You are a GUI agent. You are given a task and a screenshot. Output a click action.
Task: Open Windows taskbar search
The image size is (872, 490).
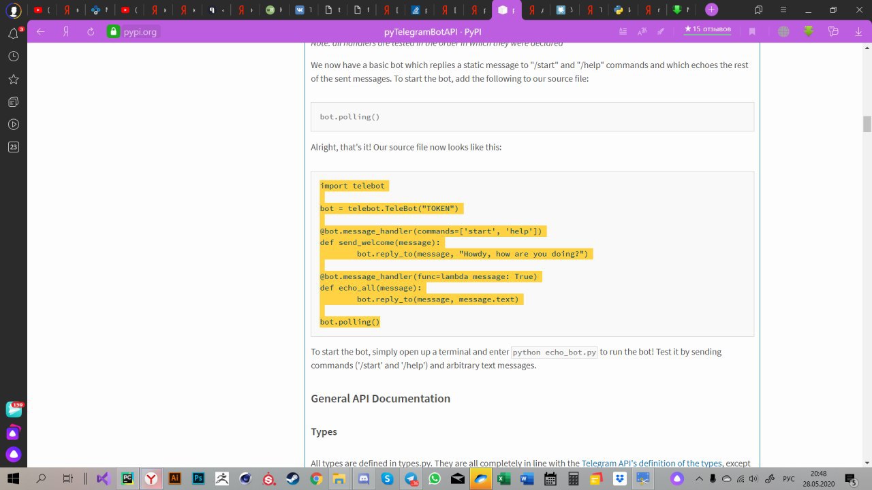coord(41,478)
